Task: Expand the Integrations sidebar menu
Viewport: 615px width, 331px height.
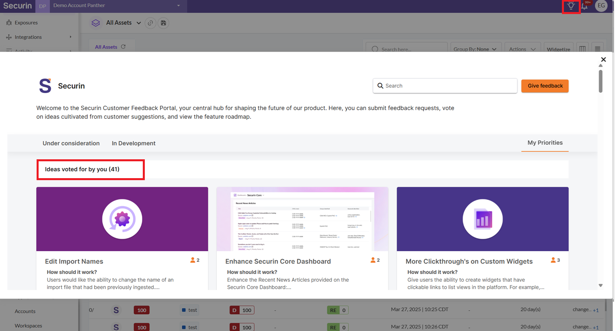Action: (70, 37)
